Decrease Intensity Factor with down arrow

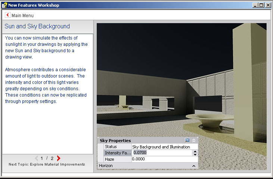click(x=195, y=154)
